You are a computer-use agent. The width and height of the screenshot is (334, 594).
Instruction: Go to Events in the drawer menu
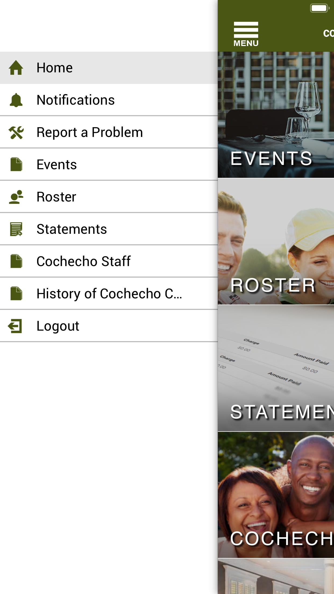coord(109,165)
